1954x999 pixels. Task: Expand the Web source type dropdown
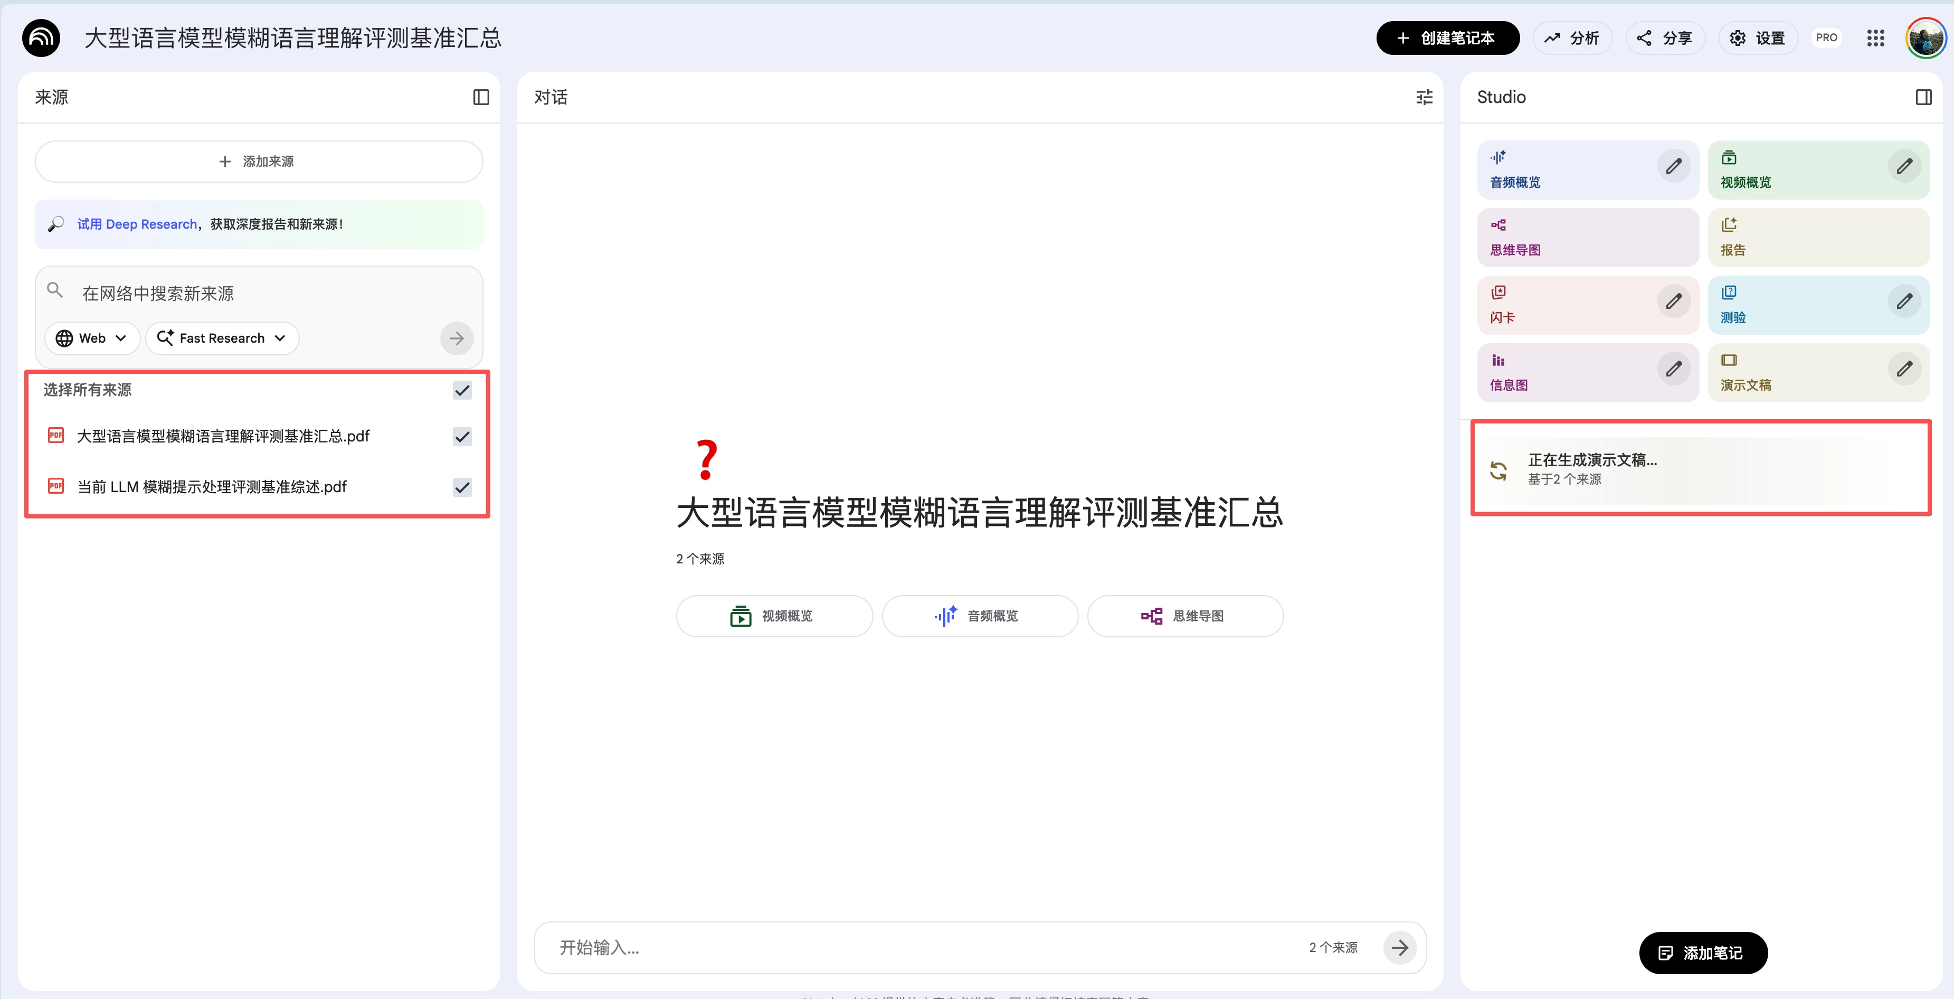point(92,338)
